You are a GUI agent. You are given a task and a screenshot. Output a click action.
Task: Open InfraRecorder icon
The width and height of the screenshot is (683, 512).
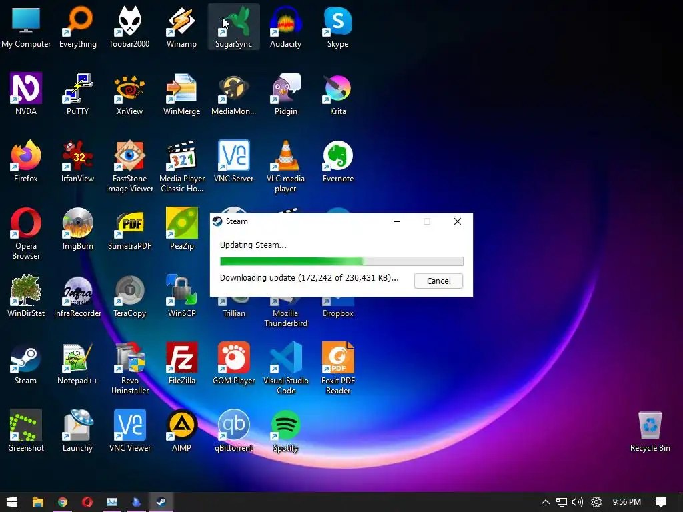tap(78, 296)
